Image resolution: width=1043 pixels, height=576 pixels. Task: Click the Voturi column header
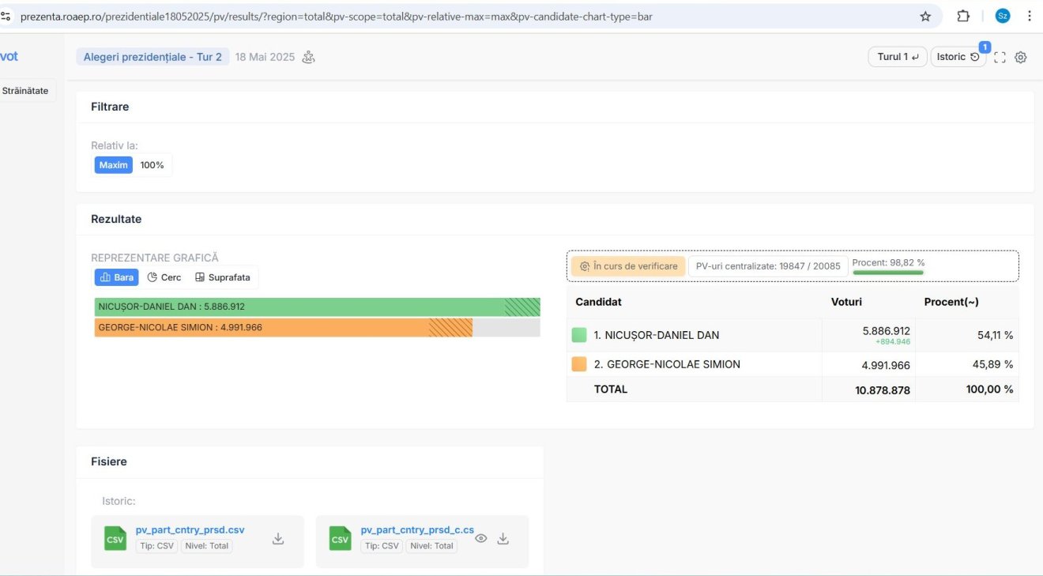coord(846,302)
